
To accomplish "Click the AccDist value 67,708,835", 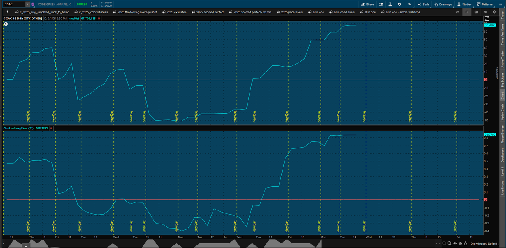I will click(x=88, y=19).
